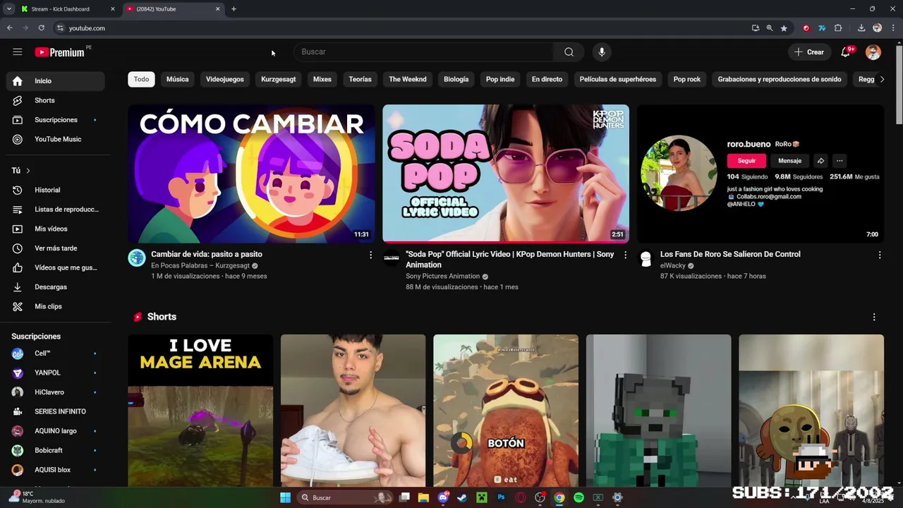Click the Crear button

click(808, 52)
